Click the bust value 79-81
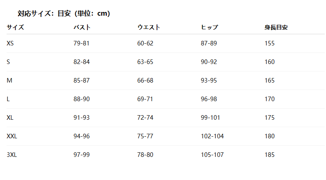 [81, 43]
